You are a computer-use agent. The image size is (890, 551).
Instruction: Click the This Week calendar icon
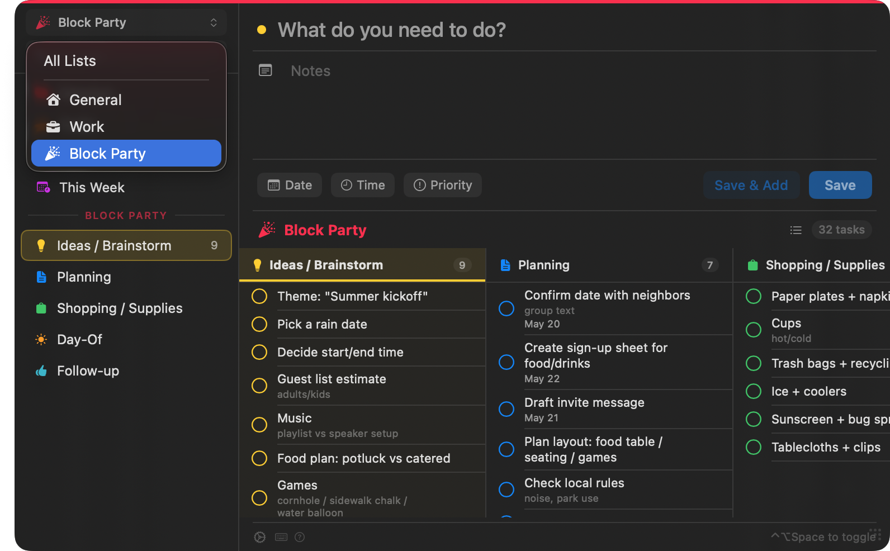[43, 187]
